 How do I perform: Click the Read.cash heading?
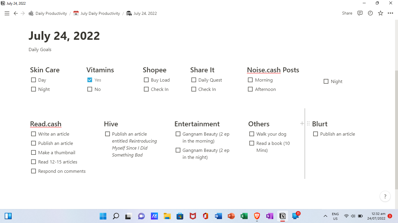(x=46, y=124)
